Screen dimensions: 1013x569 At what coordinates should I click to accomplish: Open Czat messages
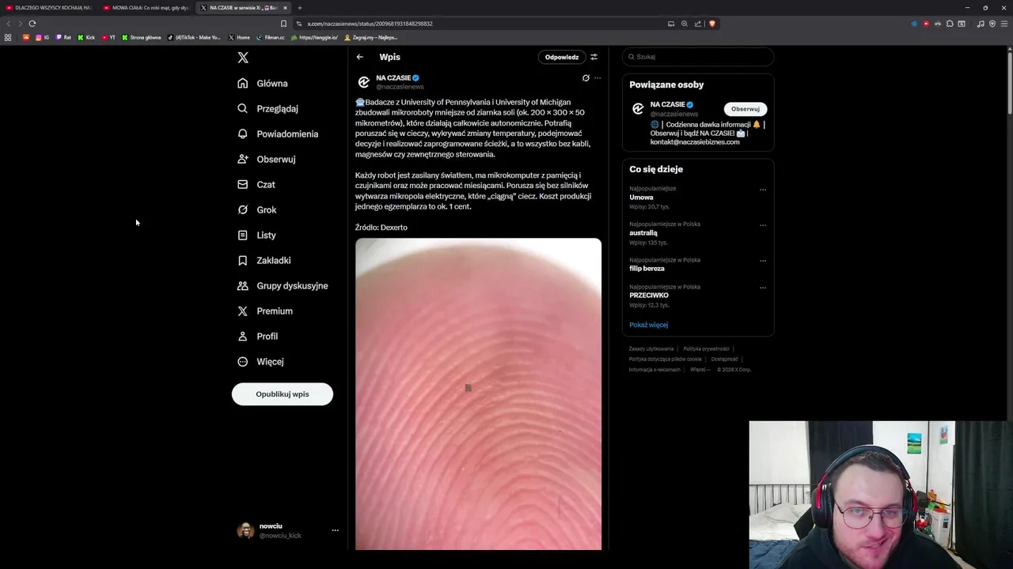[x=256, y=184]
